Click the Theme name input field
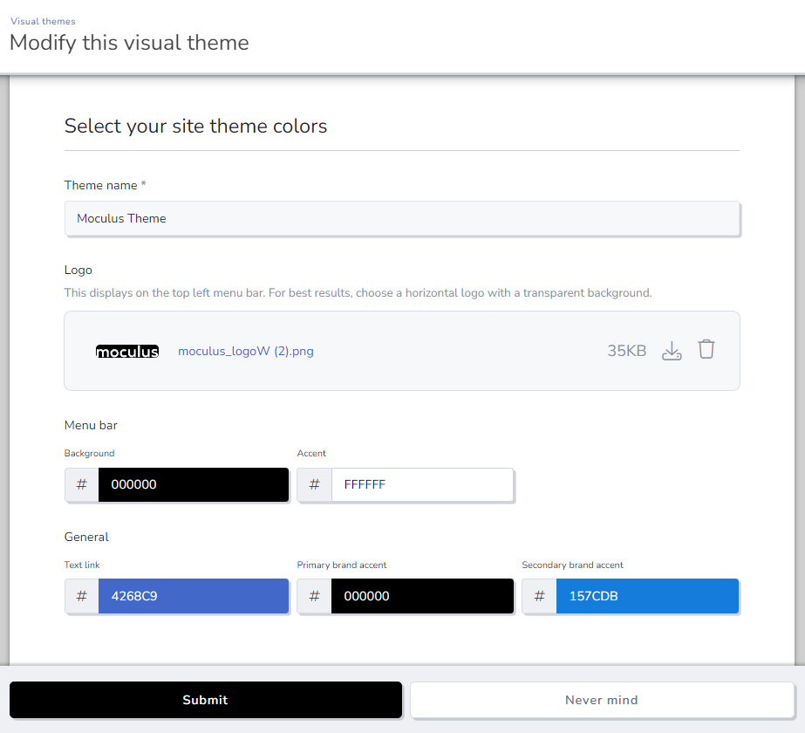805x733 pixels. click(402, 219)
